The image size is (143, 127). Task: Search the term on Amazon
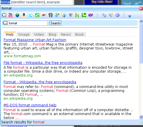[24, 15]
